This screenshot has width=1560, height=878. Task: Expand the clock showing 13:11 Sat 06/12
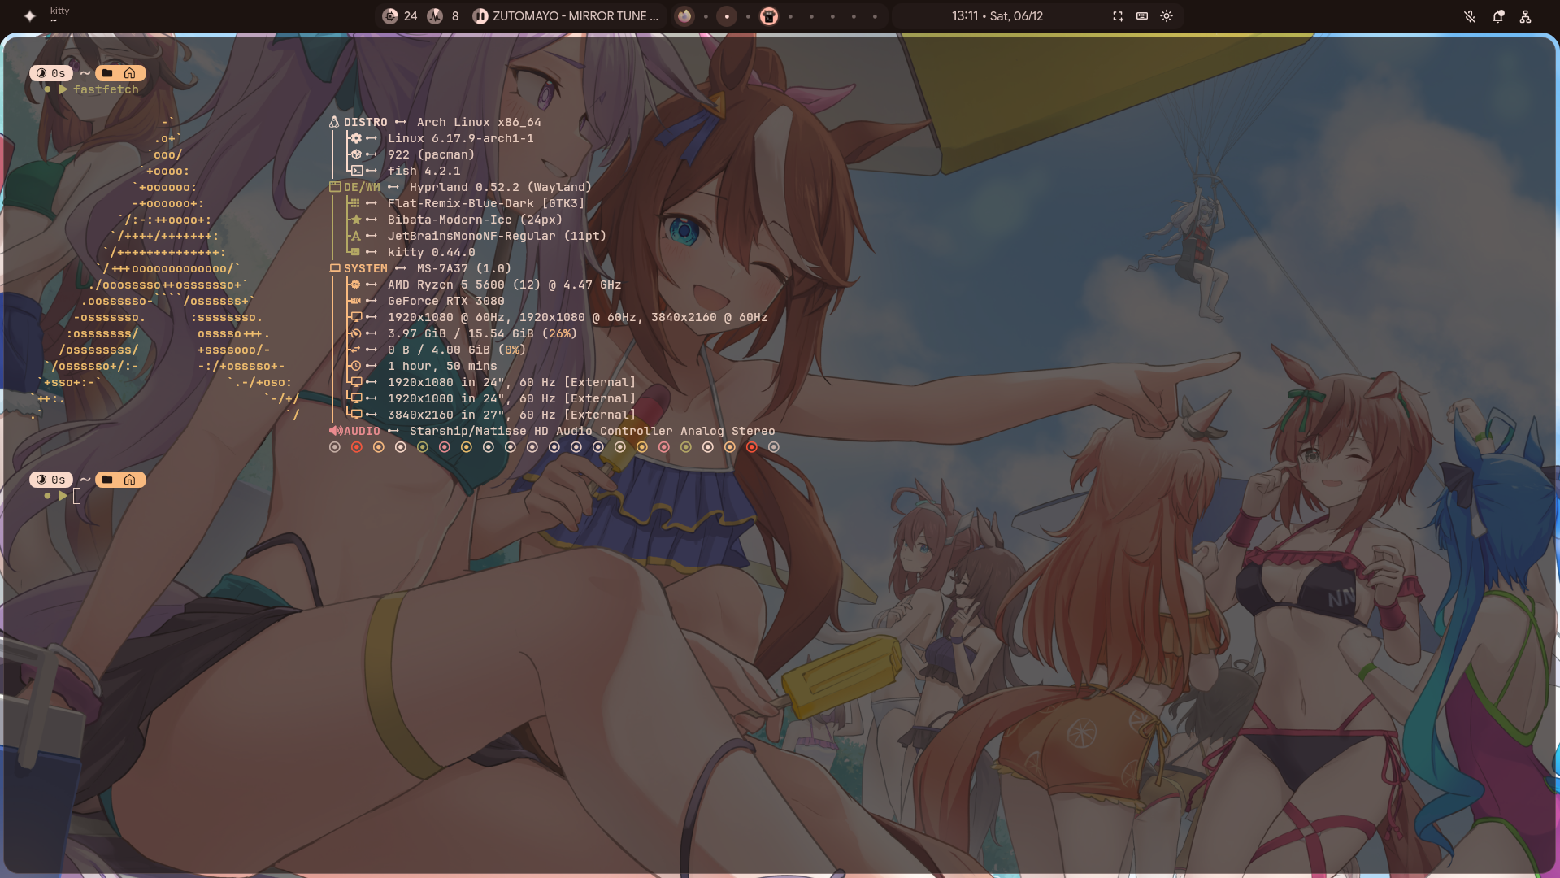[996, 15]
